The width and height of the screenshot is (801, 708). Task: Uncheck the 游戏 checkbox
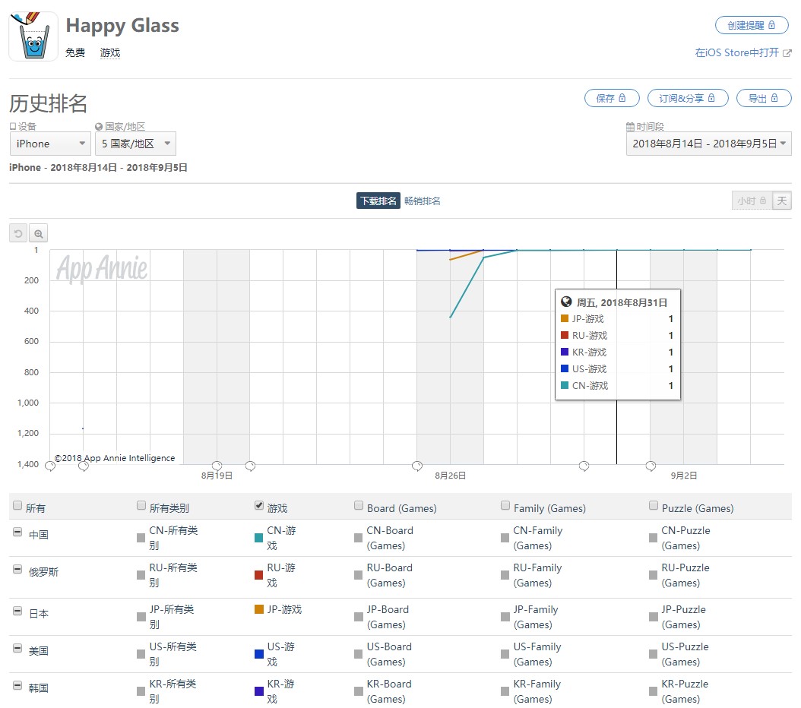[259, 506]
